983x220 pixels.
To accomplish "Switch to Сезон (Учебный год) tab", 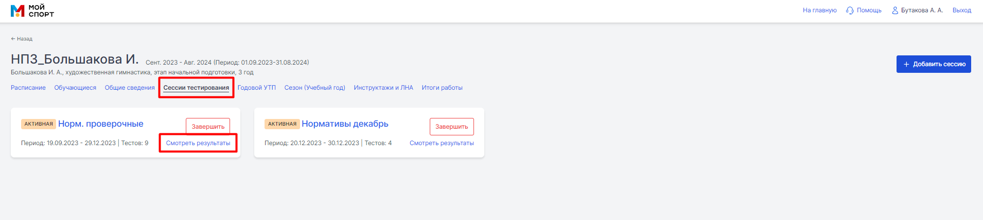I will 314,88.
